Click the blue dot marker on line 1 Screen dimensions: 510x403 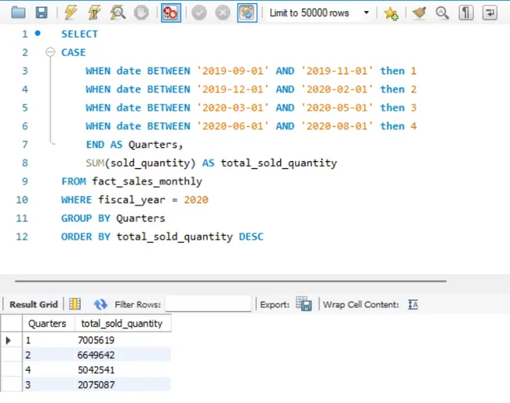pyautogui.click(x=38, y=33)
